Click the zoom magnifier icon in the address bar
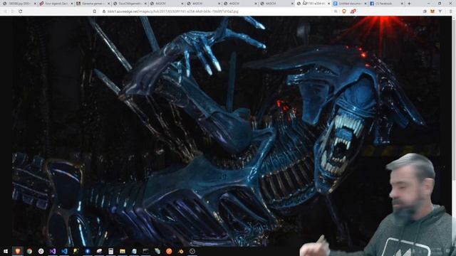 pyautogui.click(x=336, y=11)
